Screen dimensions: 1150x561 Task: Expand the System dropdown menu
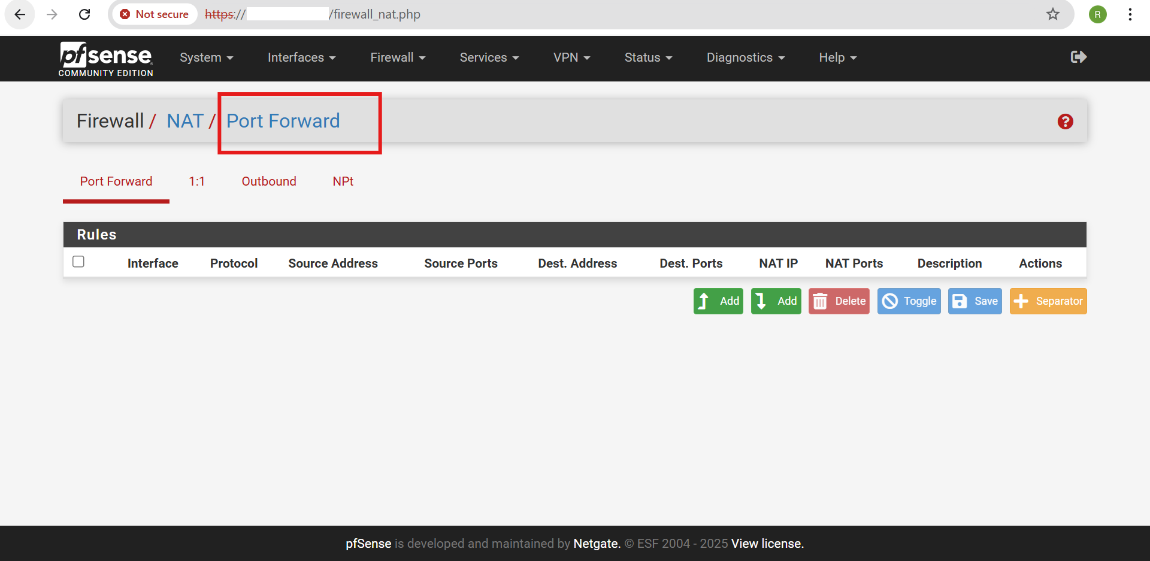(x=206, y=57)
